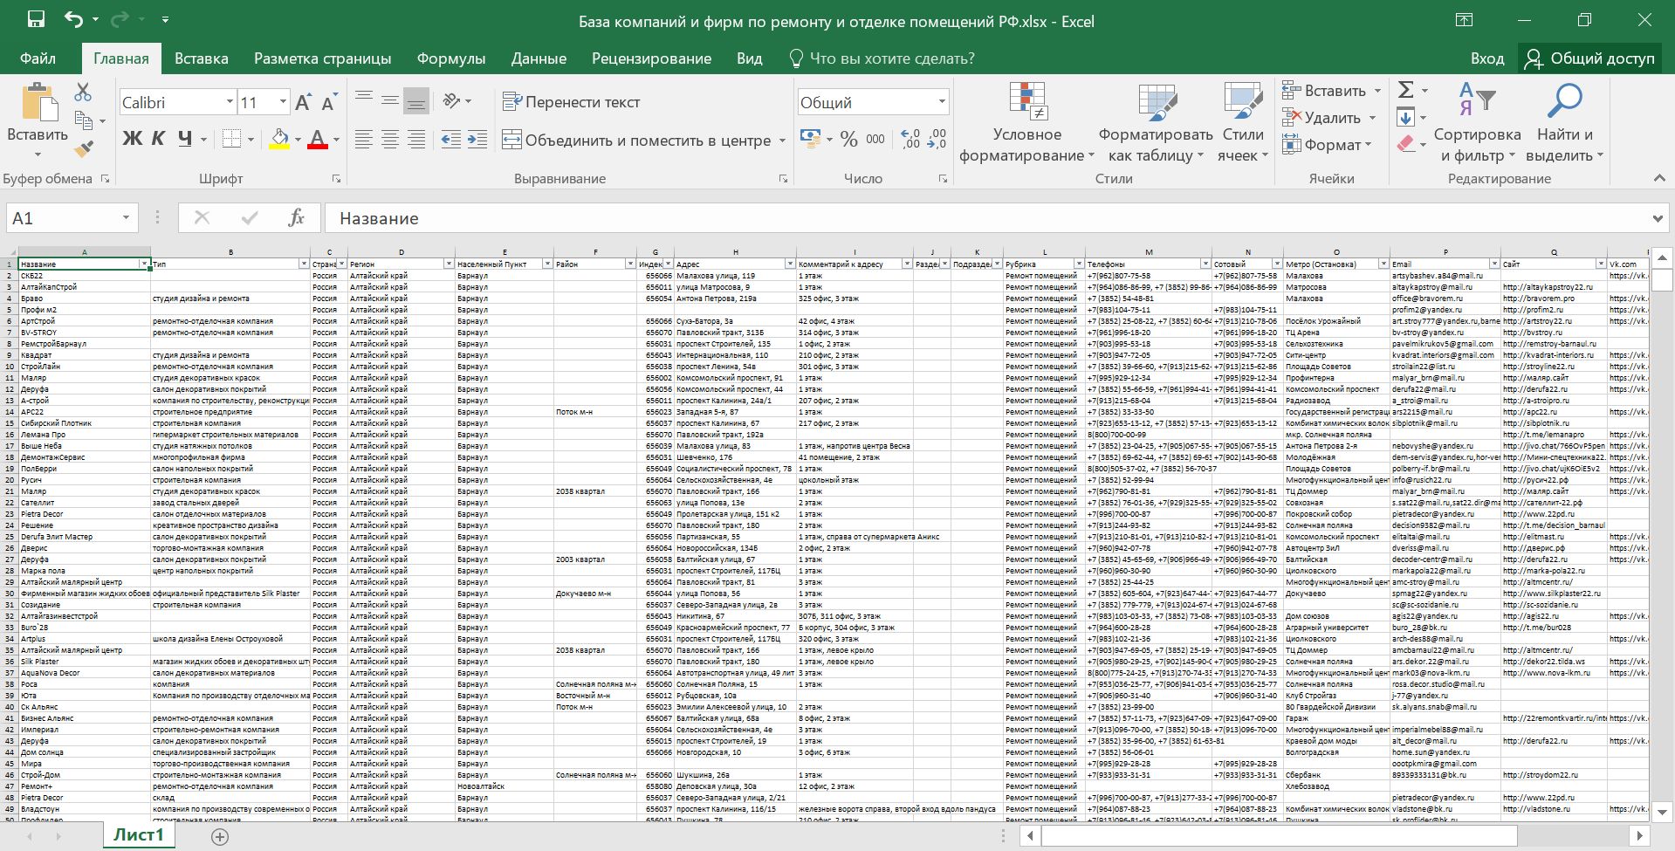Image resolution: width=1675 pixels, height=851 pixels.
Task: Open the Лист1 sheet tab
Action: tap(139, 835)
